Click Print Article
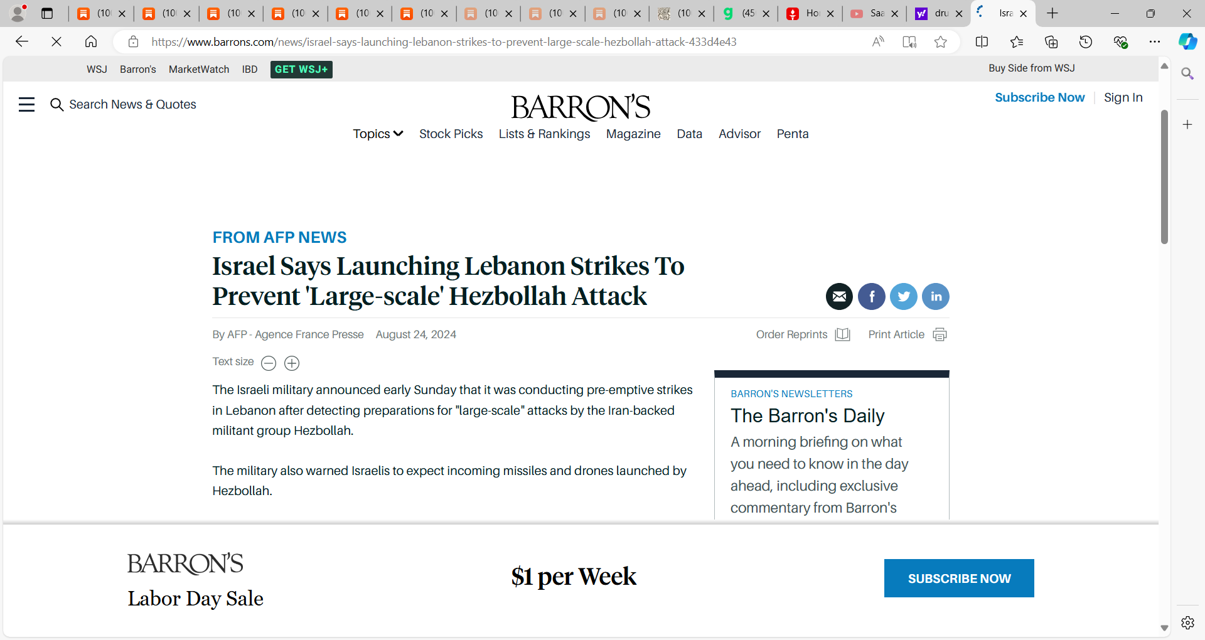The height and width of the screenshot is (640, 1205). click(x=908, y=334)
